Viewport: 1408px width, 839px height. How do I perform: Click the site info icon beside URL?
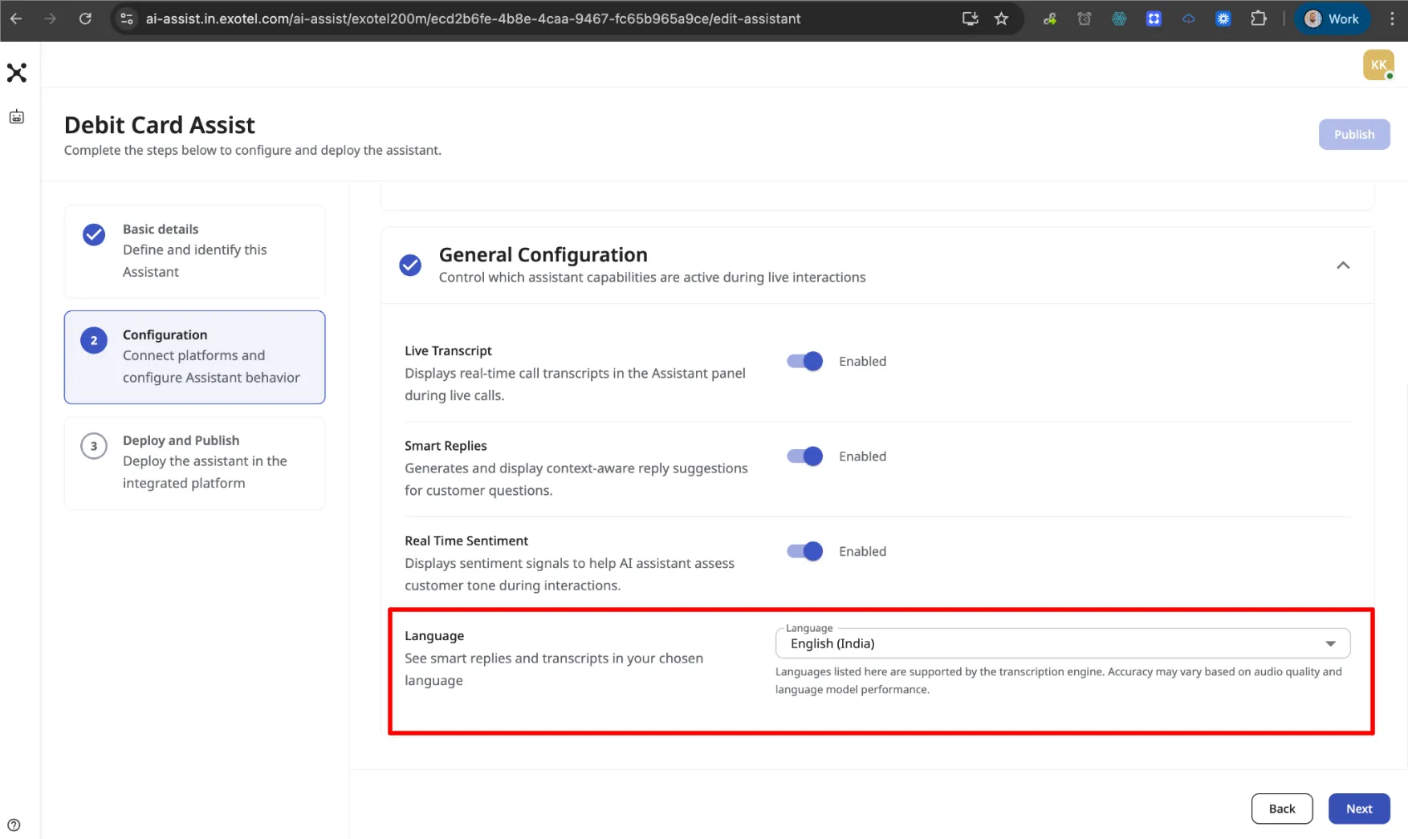127,18
